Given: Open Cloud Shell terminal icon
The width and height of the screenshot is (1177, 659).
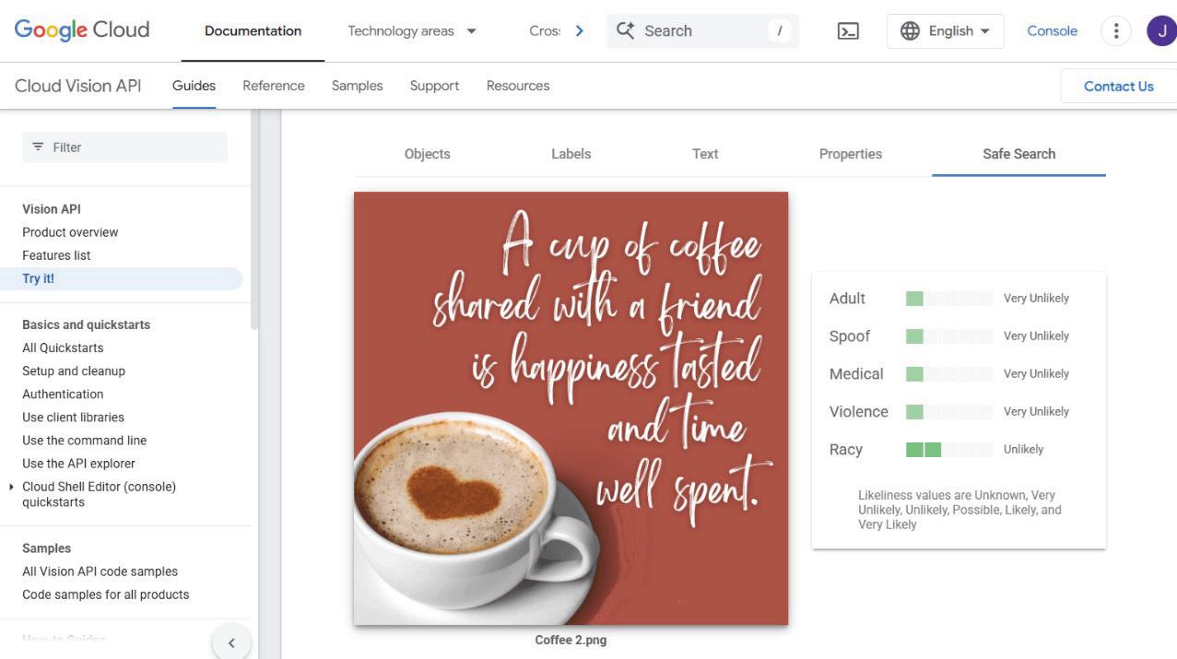Looking at the screenshot, I should pyautogui.click(x=848, y=31).
